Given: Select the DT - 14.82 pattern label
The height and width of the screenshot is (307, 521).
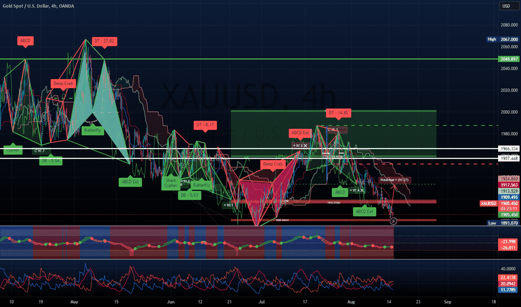Looking at the screenshot, I should pyautogui.click(x=338, y=113).
